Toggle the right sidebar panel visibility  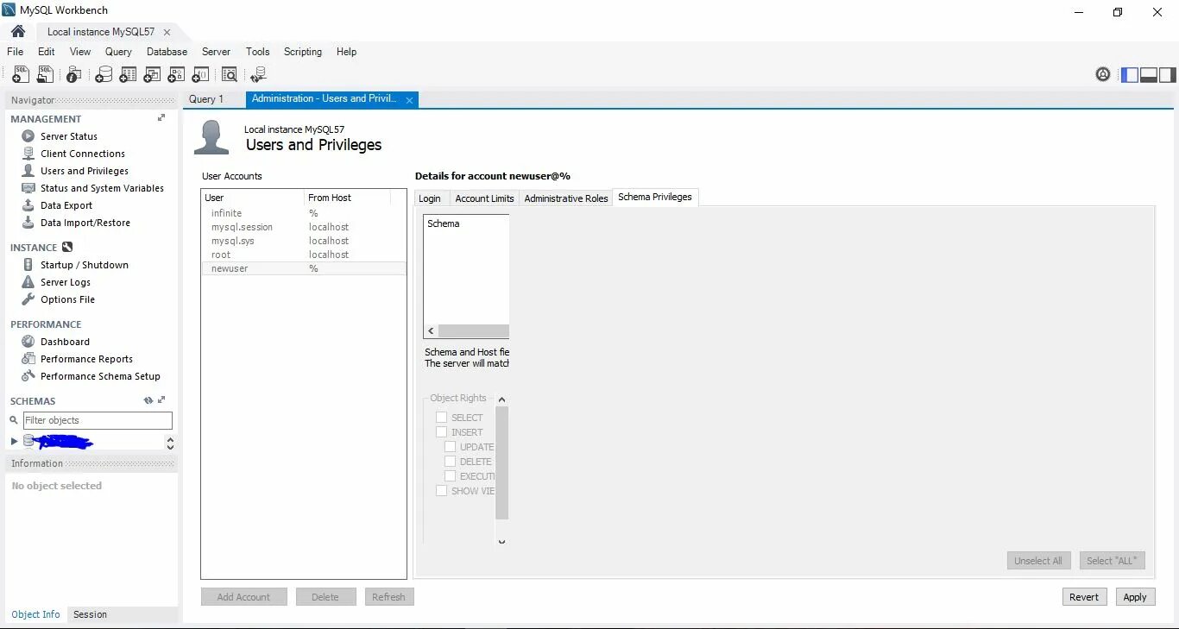1168,75
